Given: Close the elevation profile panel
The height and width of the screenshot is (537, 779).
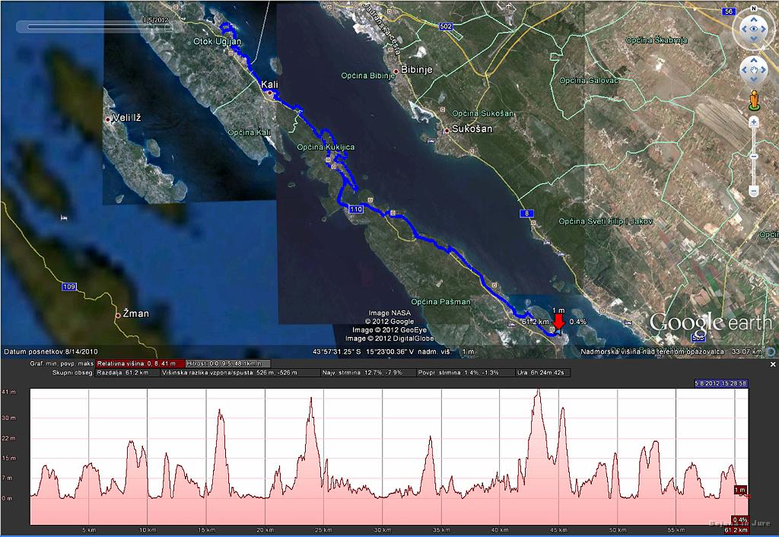Looking at the screenshot, I should (773, 364).
